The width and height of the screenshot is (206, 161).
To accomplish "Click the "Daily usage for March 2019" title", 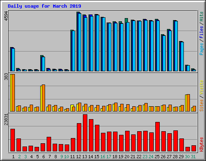I will [44, 6].
